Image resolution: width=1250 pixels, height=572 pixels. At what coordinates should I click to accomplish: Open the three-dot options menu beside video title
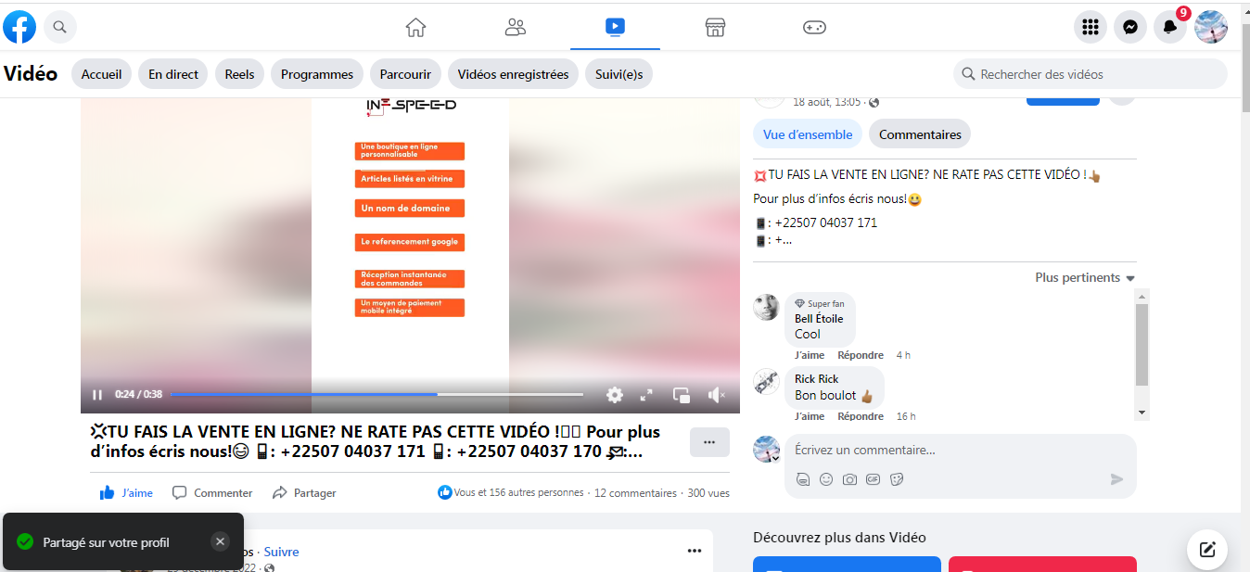pyautogui.click(x=709, y=442)
